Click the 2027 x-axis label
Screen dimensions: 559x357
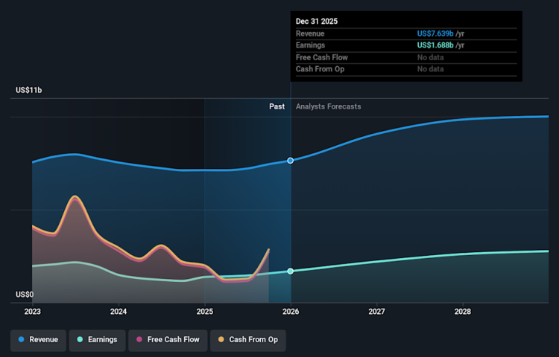(x=376, y=312)
